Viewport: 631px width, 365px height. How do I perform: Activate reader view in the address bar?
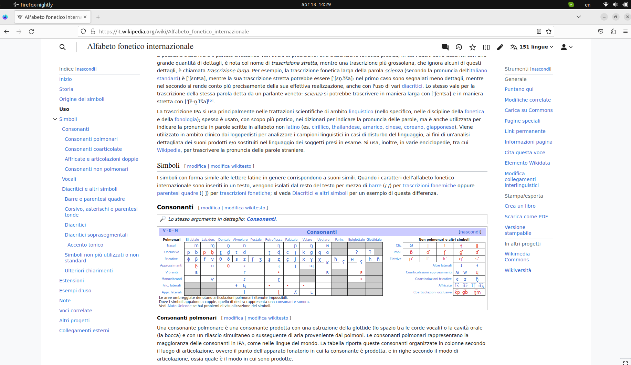click(539, 31)
